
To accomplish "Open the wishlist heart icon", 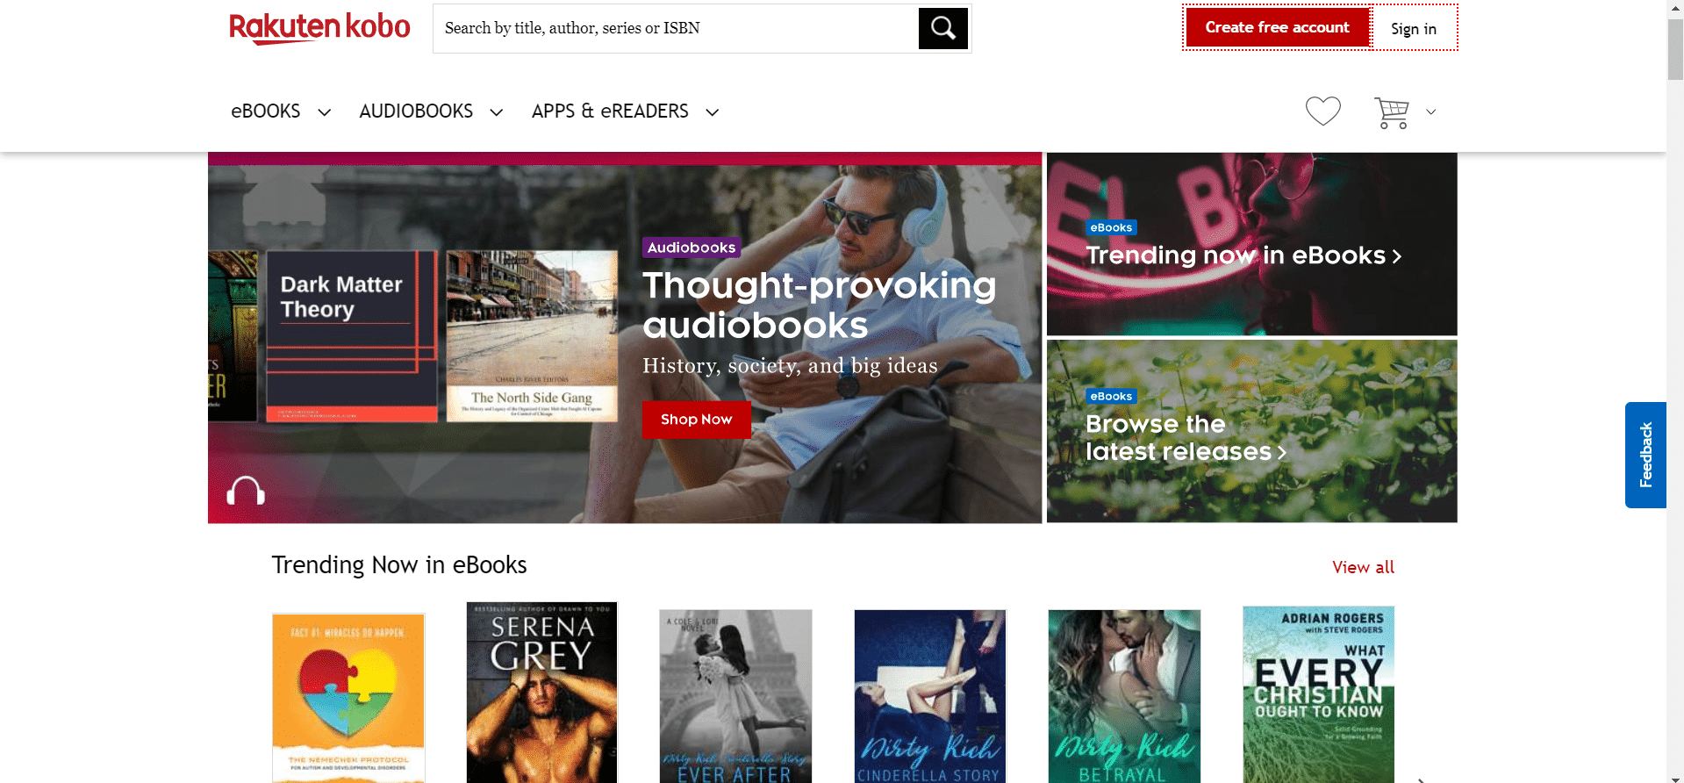I will [x=1322, y=111].
